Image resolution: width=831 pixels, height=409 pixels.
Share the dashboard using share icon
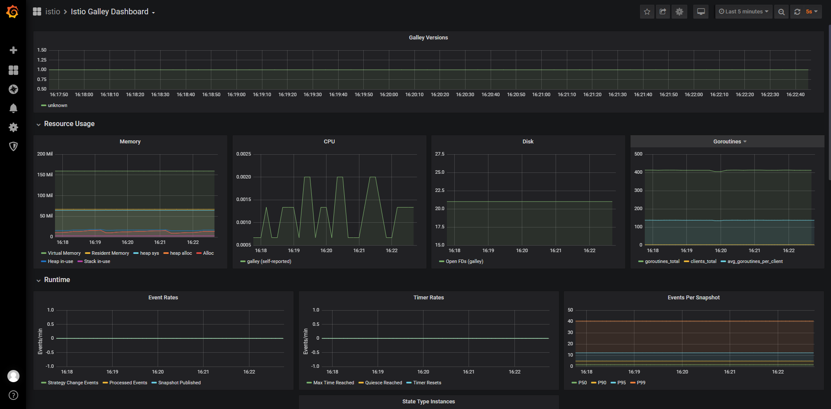click(x=663, y=12)
